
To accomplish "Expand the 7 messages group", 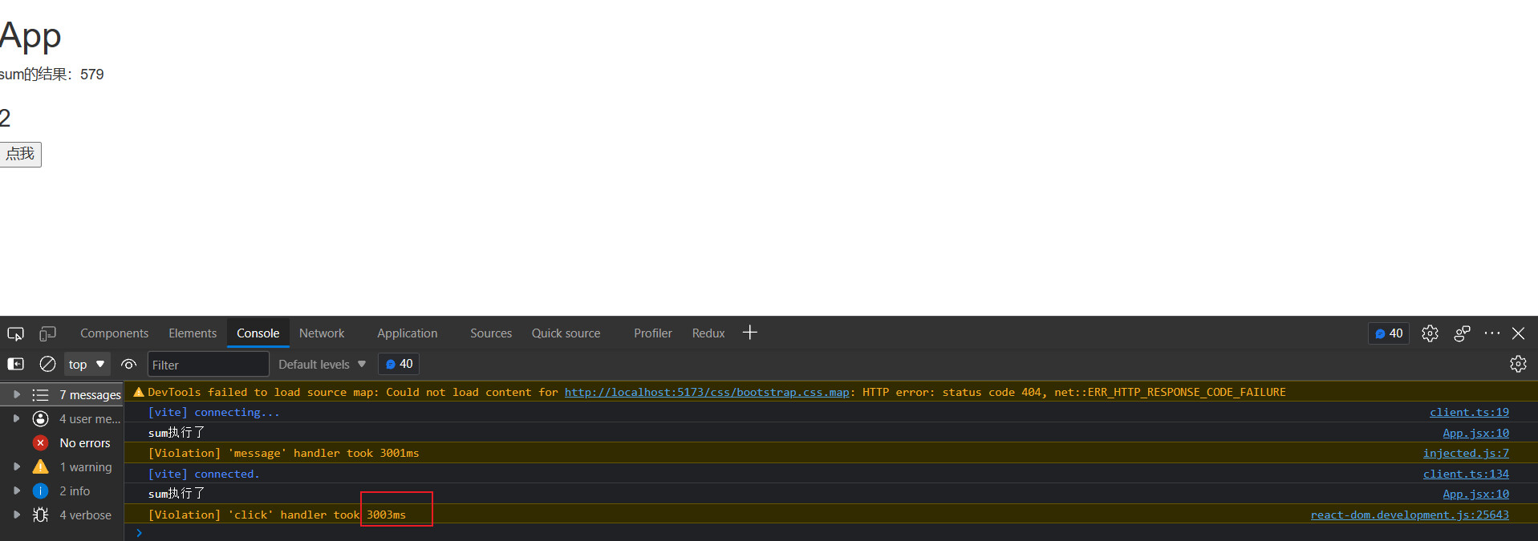I will (16, 394).
